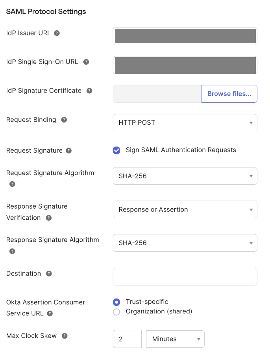Open help icon next to Destination

[49, 274]
